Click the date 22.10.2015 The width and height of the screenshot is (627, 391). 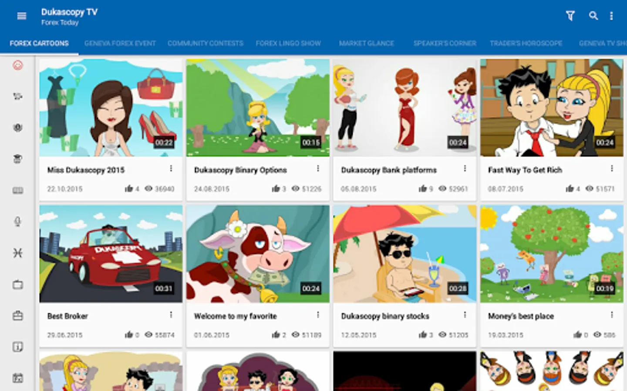[65, 189]
